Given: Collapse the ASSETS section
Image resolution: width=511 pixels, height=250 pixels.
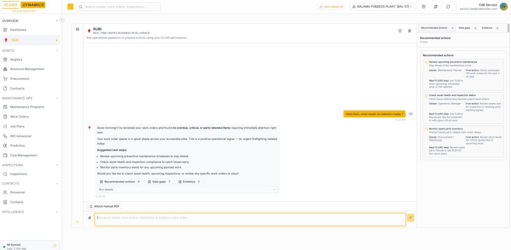Looking at the screenshot, I should (x=57, y=51).
